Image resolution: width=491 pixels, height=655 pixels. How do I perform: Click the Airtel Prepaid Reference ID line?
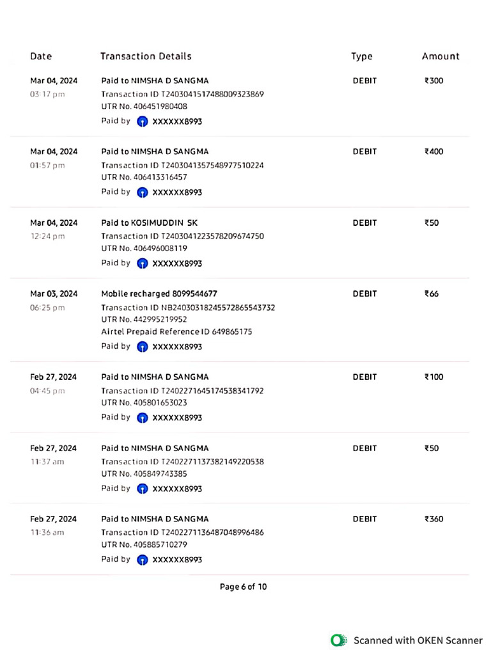176,332
